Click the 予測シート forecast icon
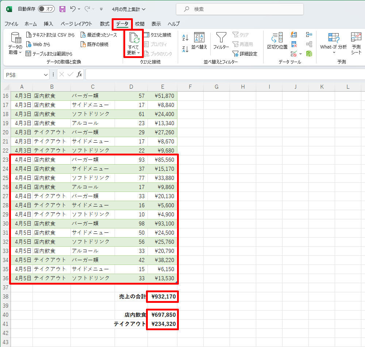The image size is (365, 347). (356, 43)
